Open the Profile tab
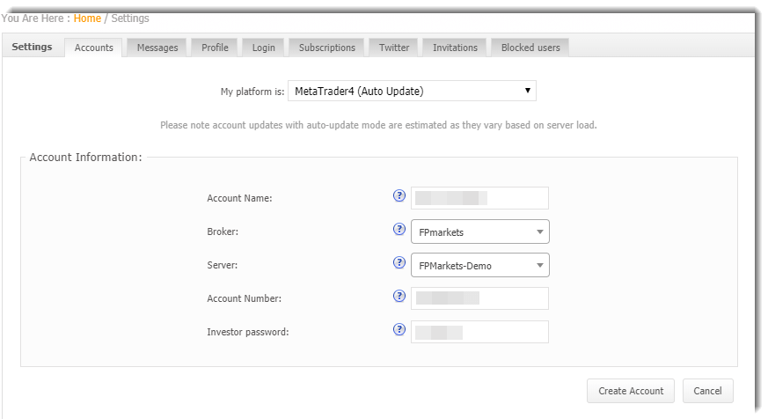 pyautogui.click(x=215, y=48)
